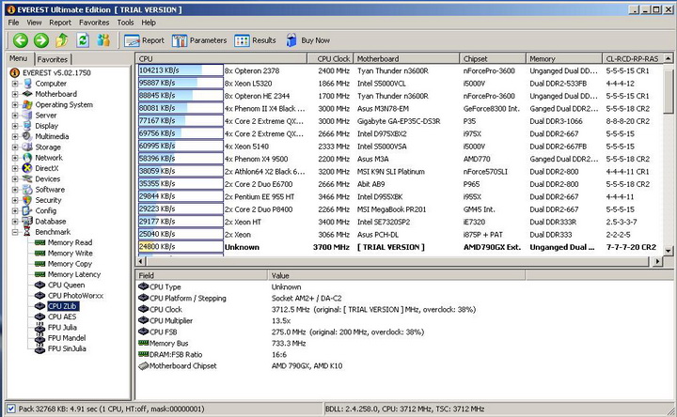Select the FPU Julia benchmark icon
This screenshot has width=677, height=417.
coord(40,327)
